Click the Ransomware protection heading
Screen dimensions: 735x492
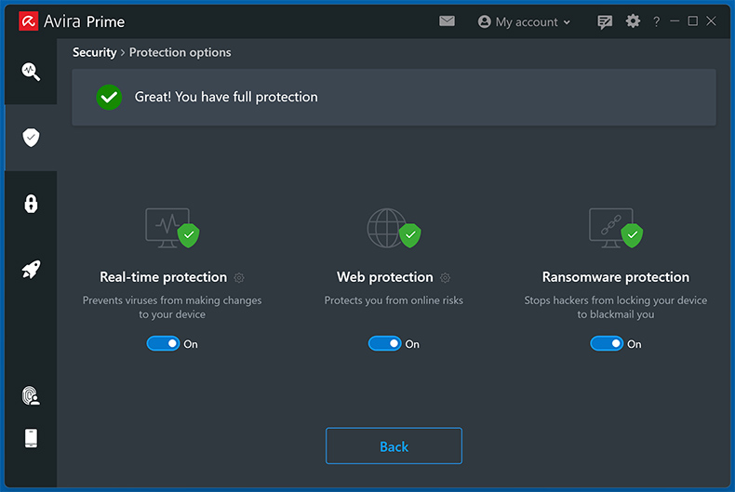click(x=616, y=277)
